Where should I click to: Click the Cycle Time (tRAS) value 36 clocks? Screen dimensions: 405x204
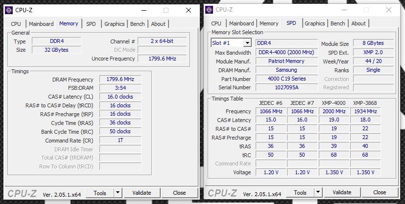coord(120,122)
